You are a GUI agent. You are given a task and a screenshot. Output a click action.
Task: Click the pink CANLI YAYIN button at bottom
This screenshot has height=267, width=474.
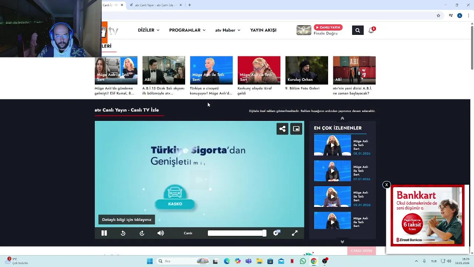361,251
